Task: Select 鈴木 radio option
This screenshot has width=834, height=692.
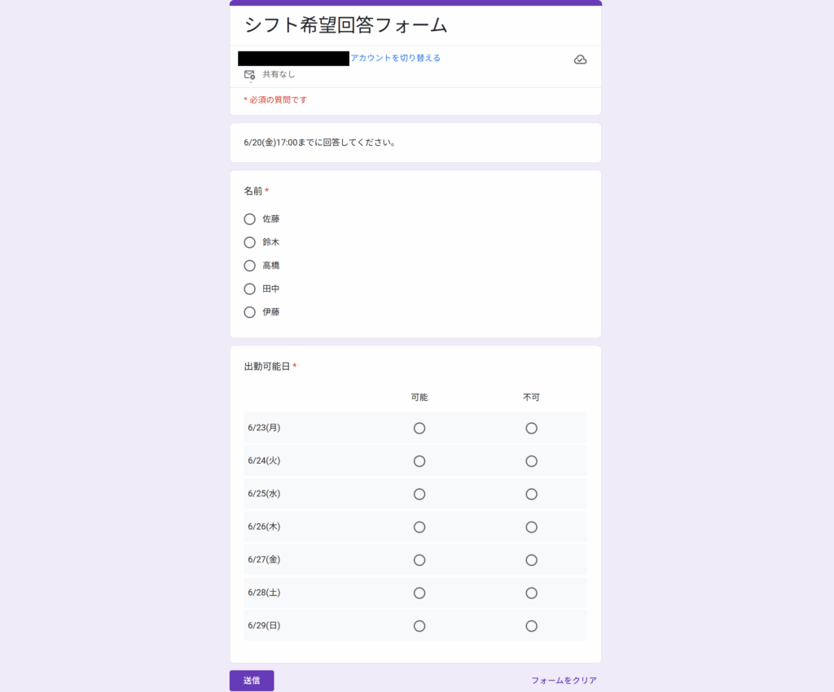Action: pos(250,242)
